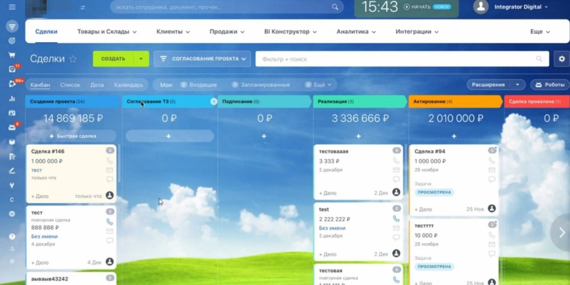
Task: Open the bar chart sidebar icon
Action: (x=12, y=98)
